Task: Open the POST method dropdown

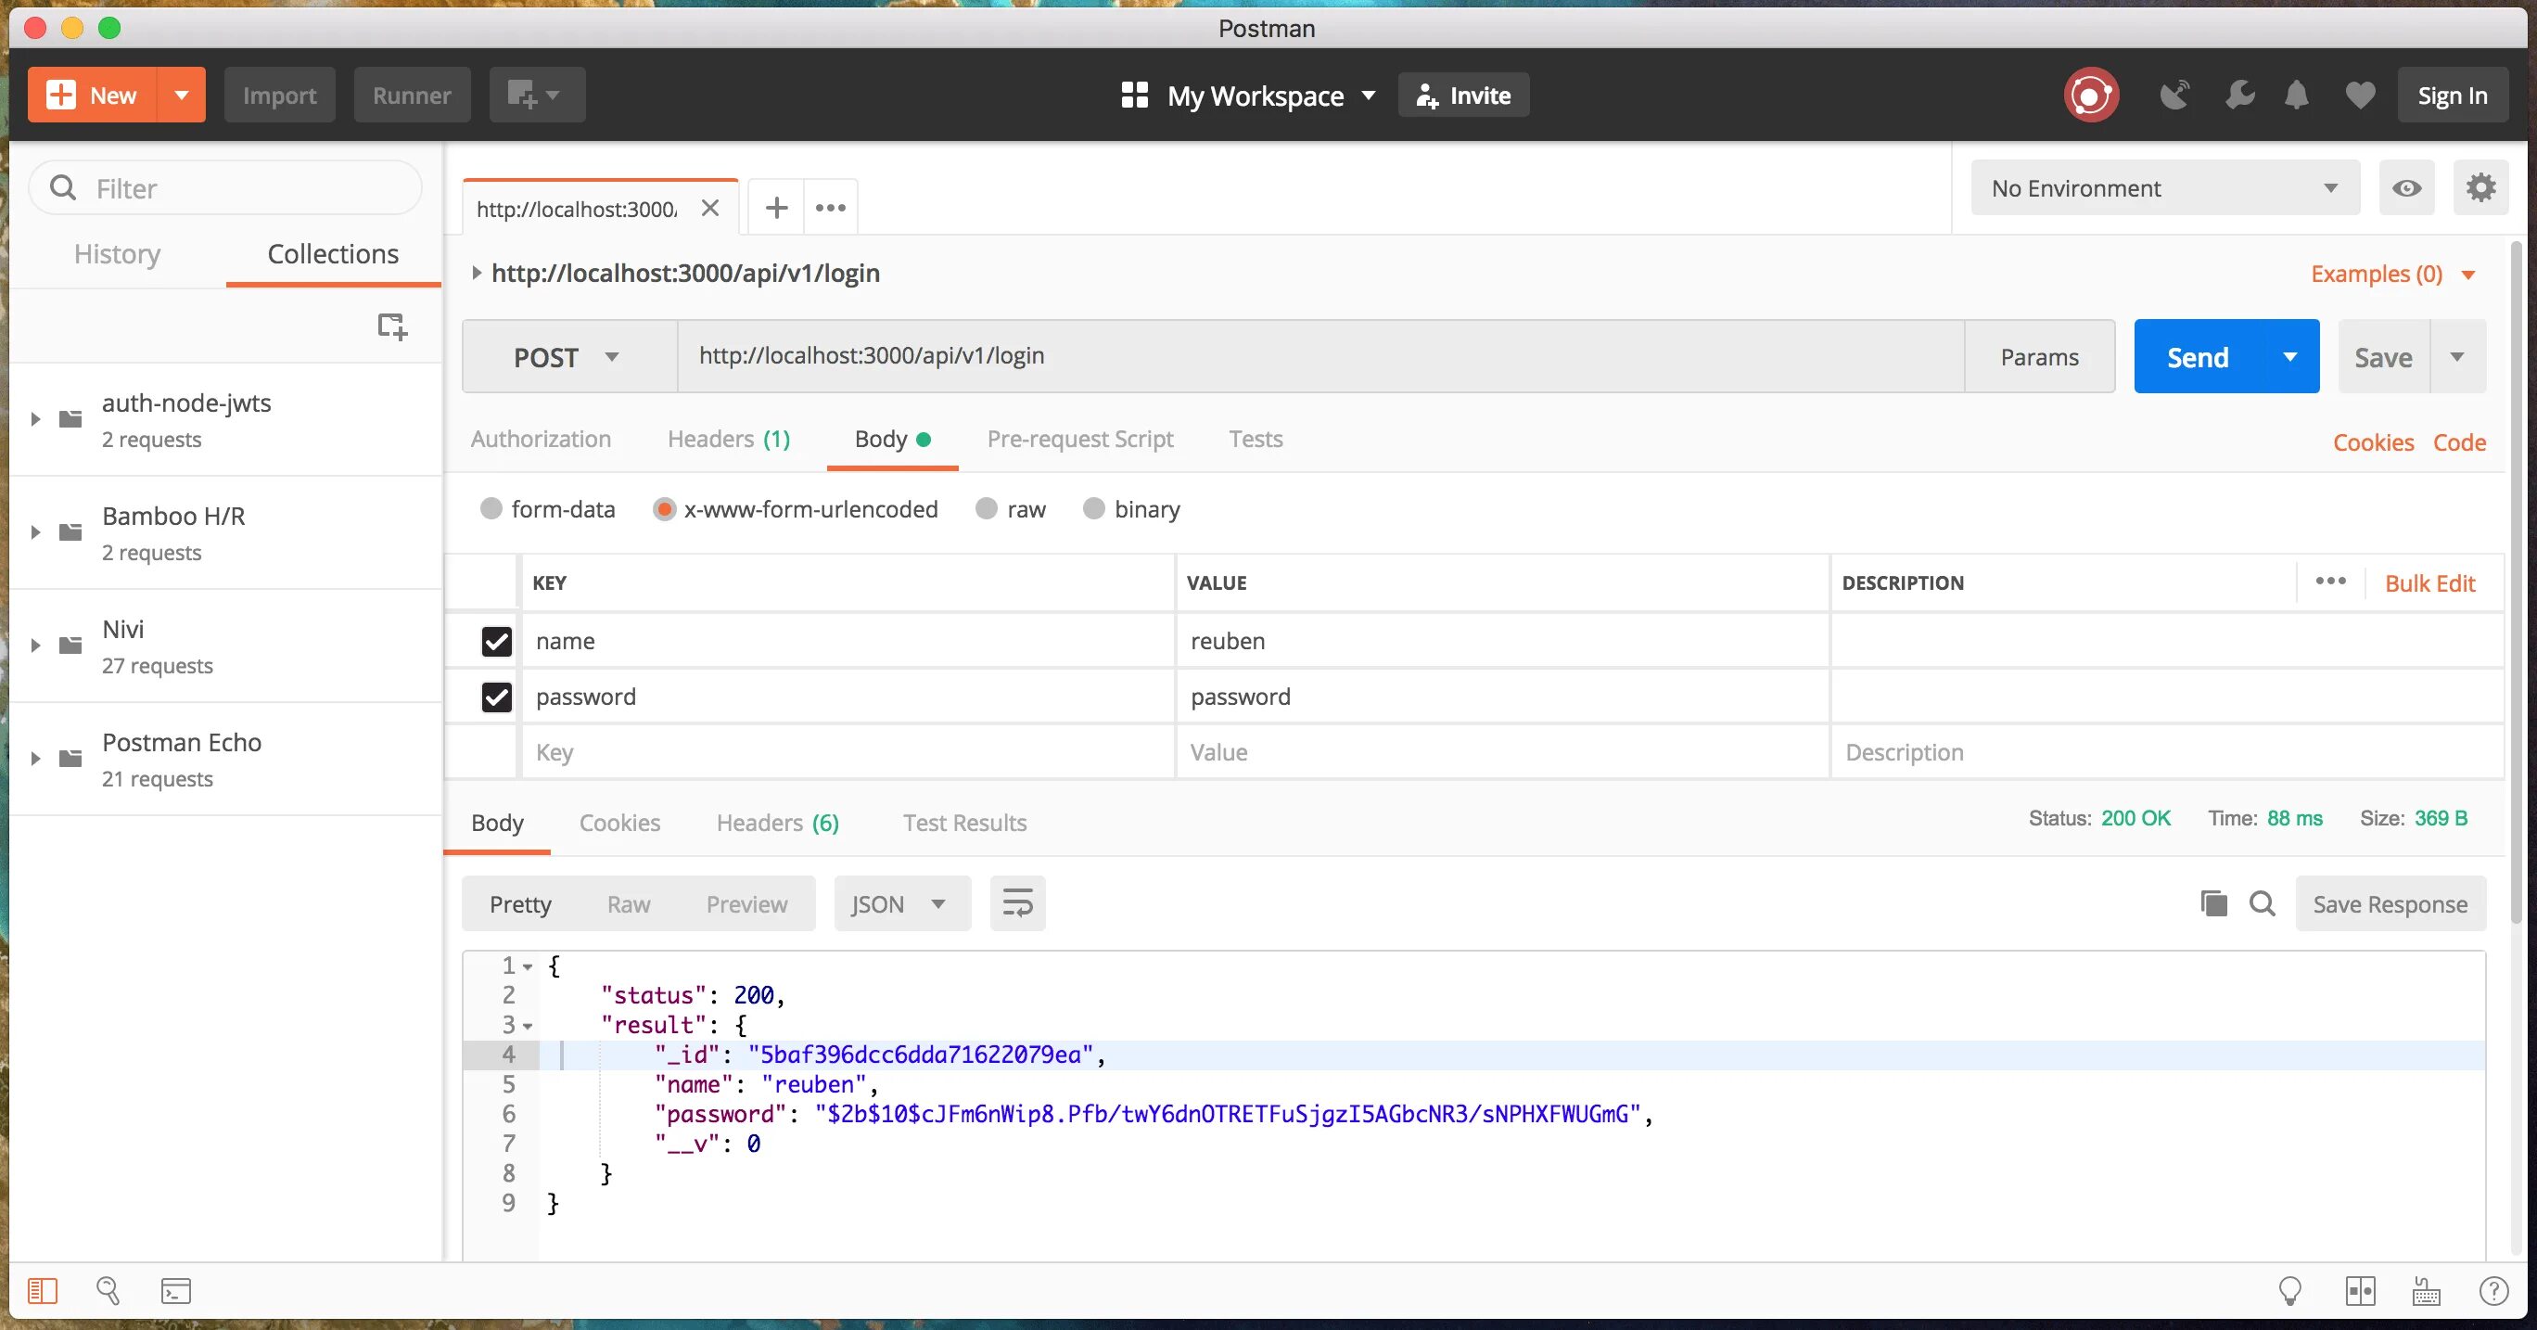Action: click(568, 357)
